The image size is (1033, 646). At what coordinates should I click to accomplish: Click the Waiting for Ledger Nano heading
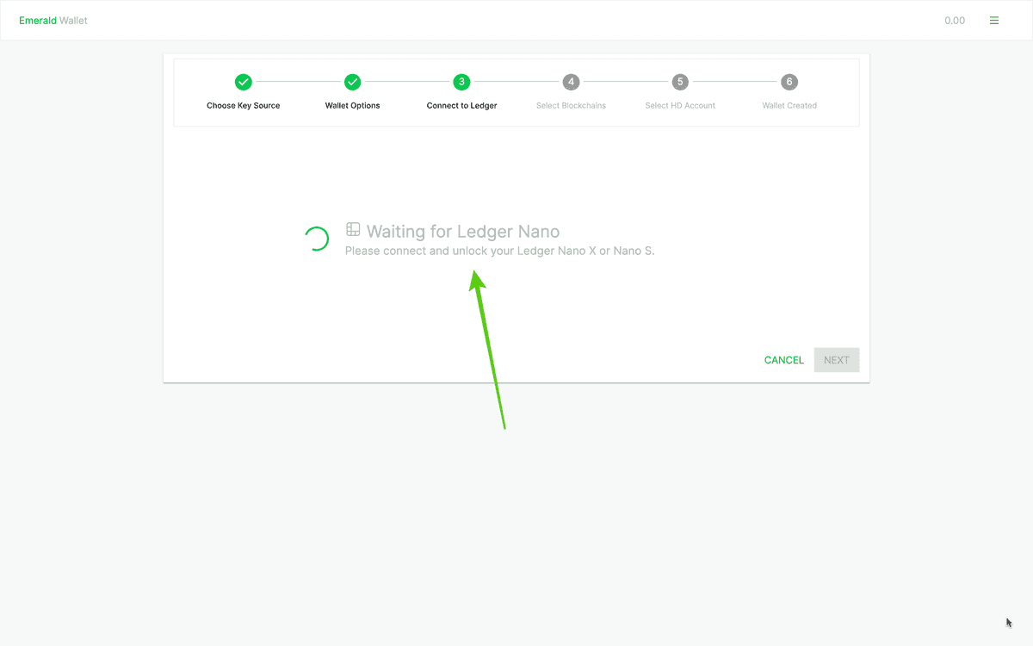point(463,231)
